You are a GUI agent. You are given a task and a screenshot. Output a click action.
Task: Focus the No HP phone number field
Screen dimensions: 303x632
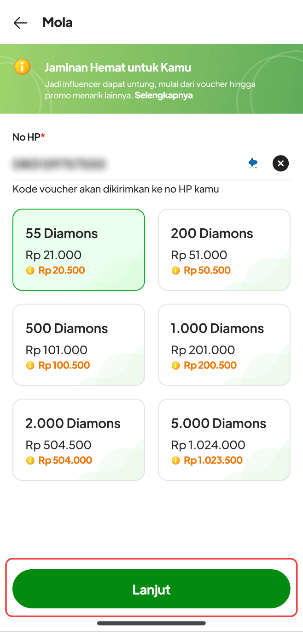tap(124, 163)
